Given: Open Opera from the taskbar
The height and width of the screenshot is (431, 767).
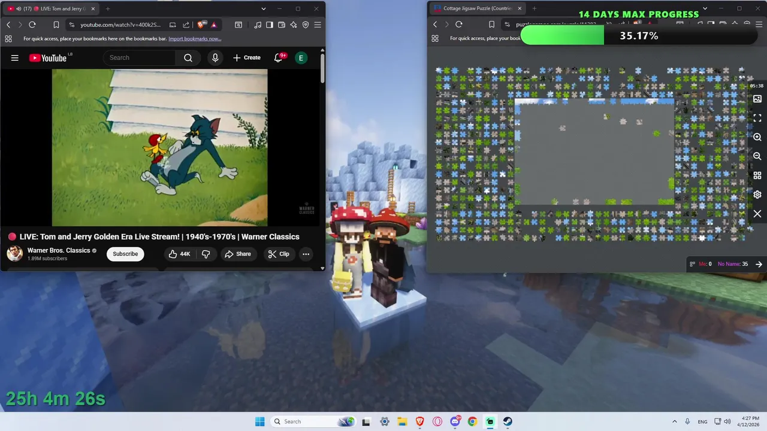Looking at the screenshot, I should point(437,421).
